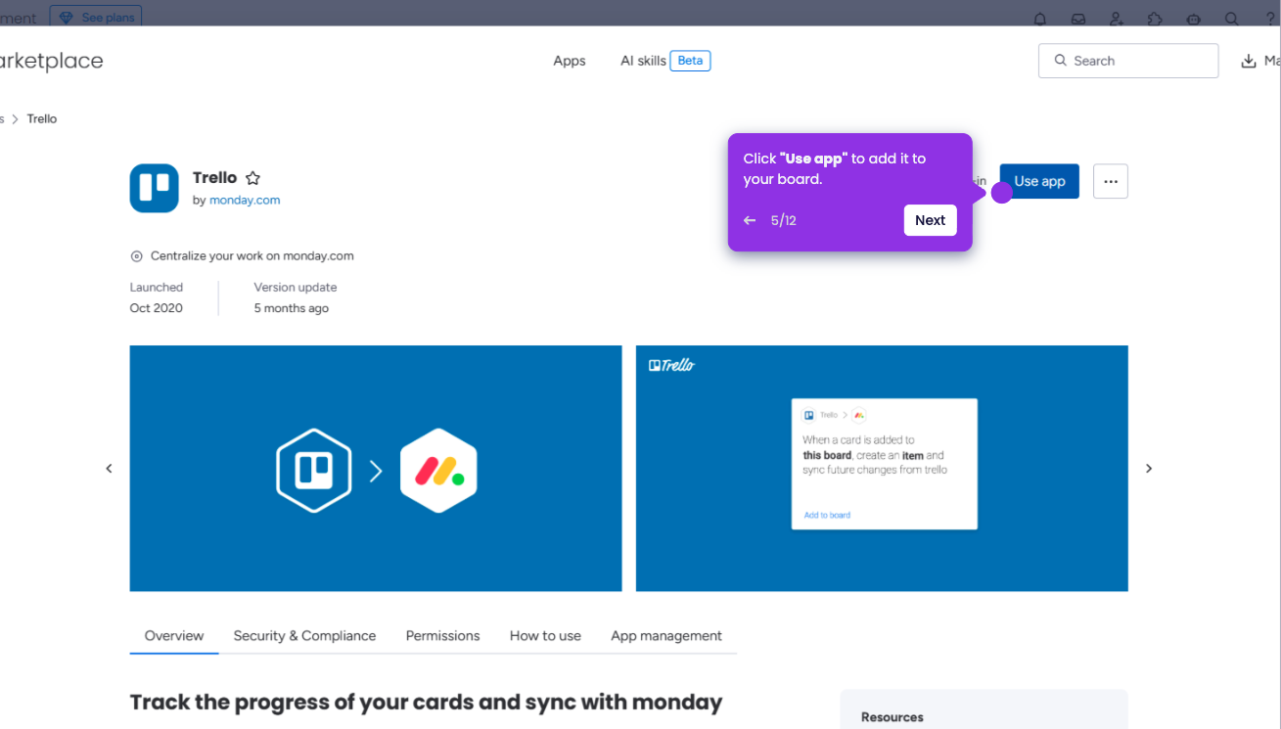Click the Trello breadcrumb item

(x=42, y=118)
